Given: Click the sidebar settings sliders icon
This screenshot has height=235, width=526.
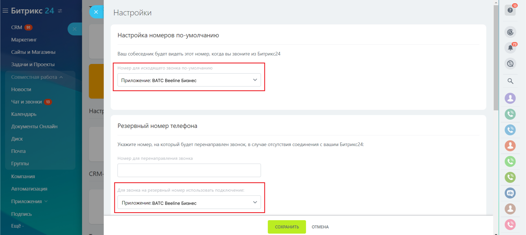Looking at the screenshot, I should coord(60,11).
